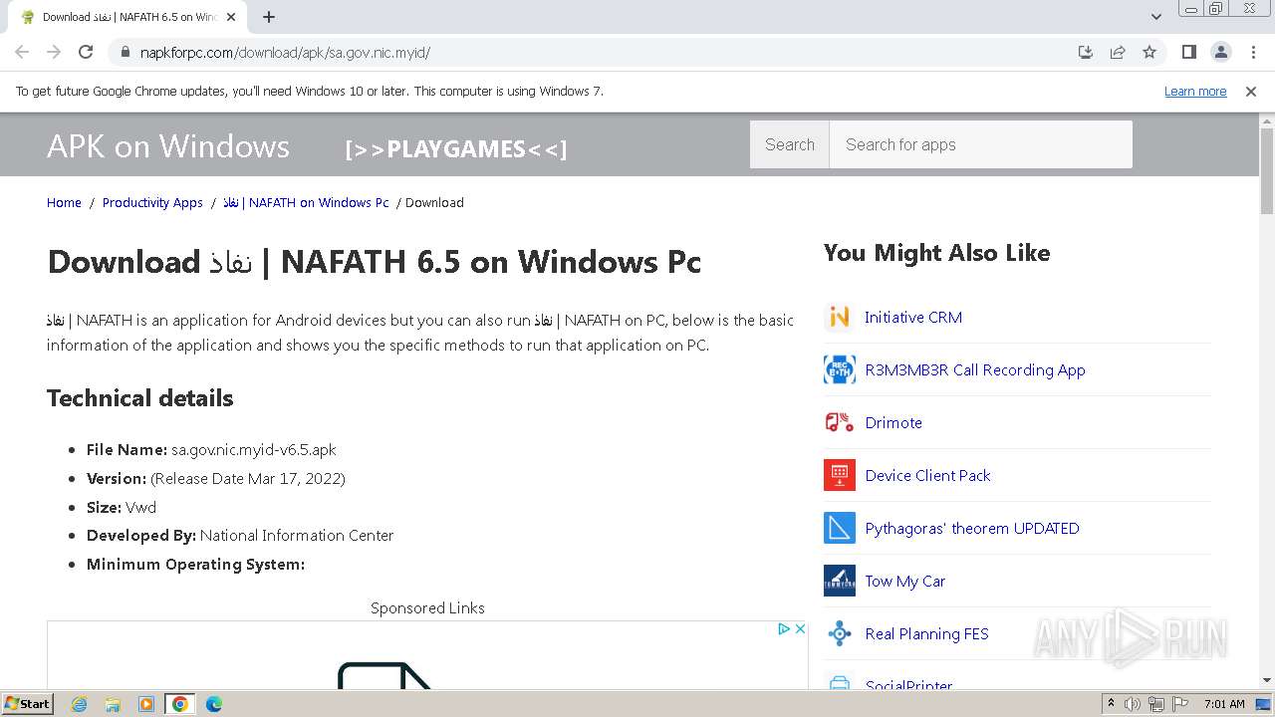The image size is (1275, 717).
Task: Open Windows Explorer from taskbar
Action: (x=113, y=704)
